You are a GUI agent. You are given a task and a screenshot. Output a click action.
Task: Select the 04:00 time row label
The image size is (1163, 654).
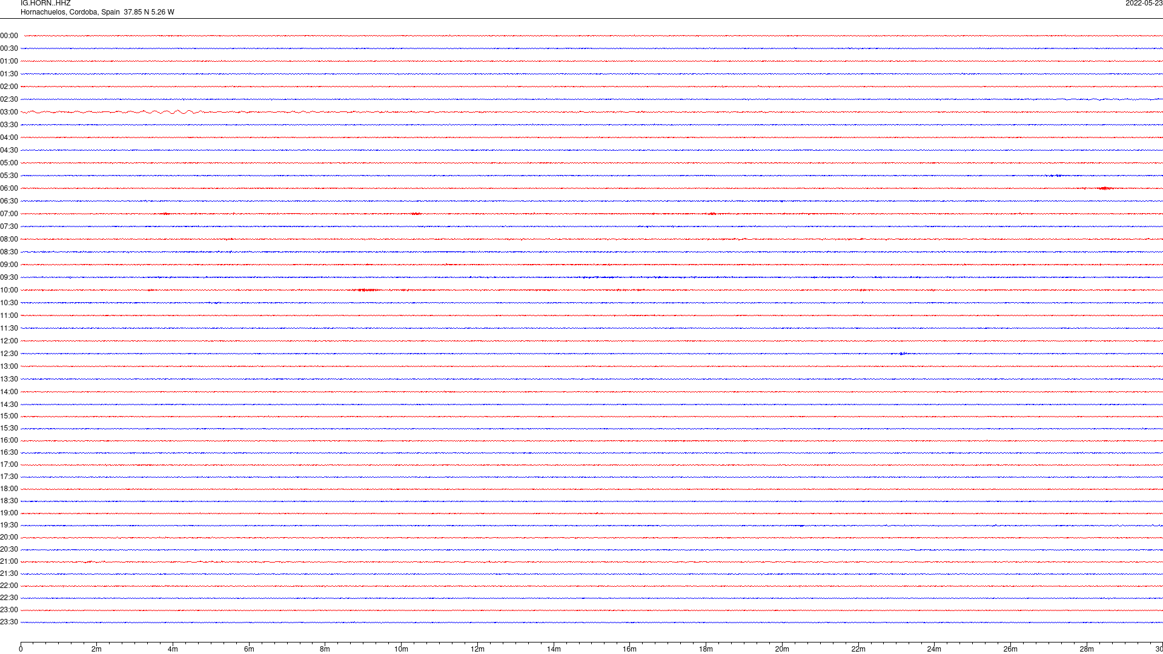9,137
